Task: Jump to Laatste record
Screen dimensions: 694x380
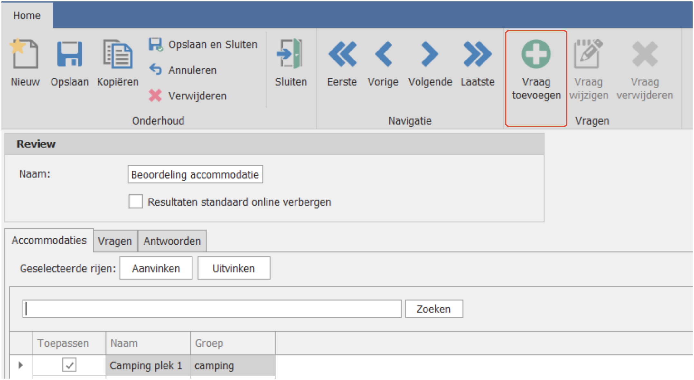Action: (x=477, y=54)
